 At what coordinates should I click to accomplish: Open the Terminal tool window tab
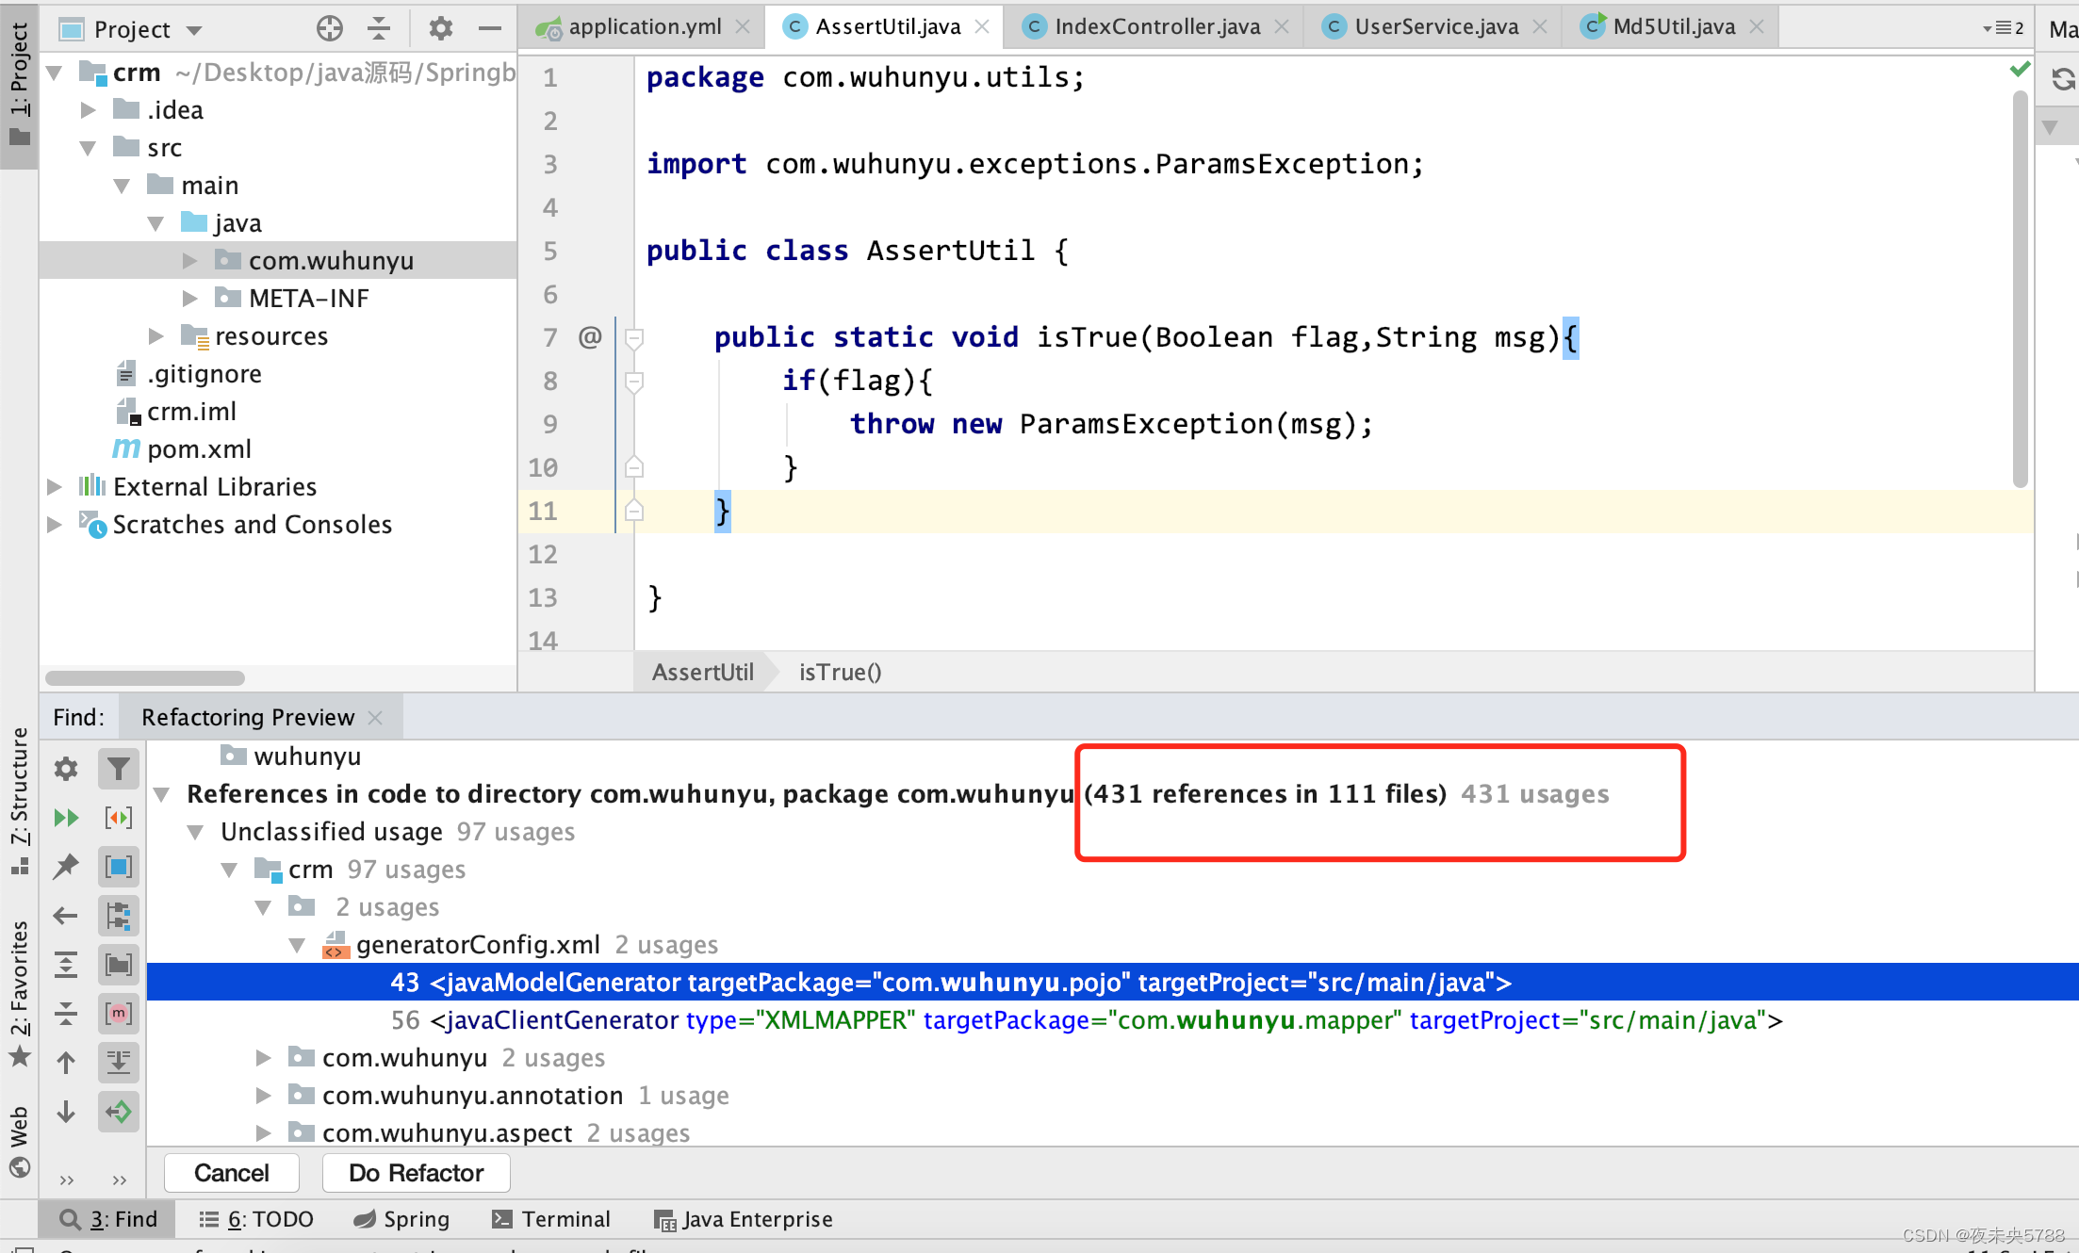[551, 1219]
